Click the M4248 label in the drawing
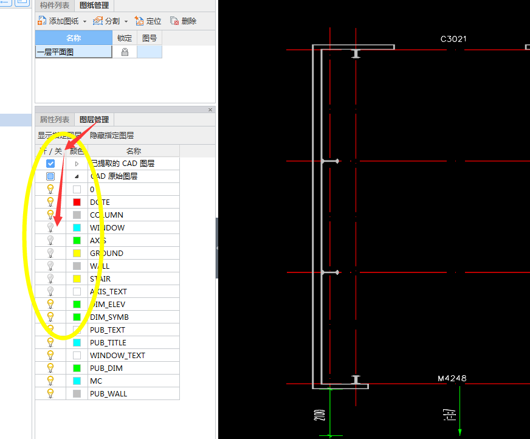The image size is (530, 439). [452, 378]
